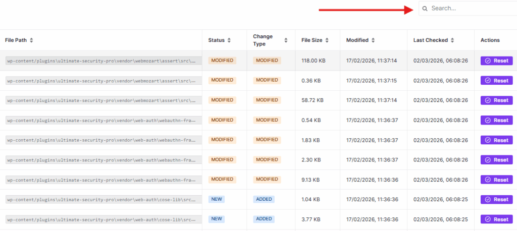Click the Search input field

click(470, 9)
